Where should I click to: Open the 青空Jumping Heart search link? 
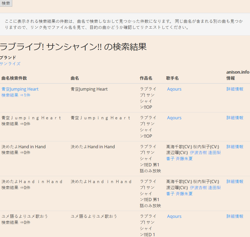pos(20,89)
